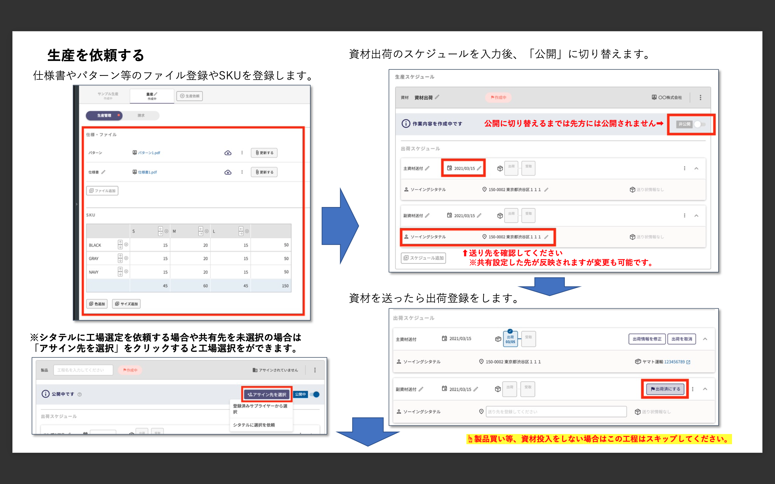Delete the M size column

pos(207,231)
